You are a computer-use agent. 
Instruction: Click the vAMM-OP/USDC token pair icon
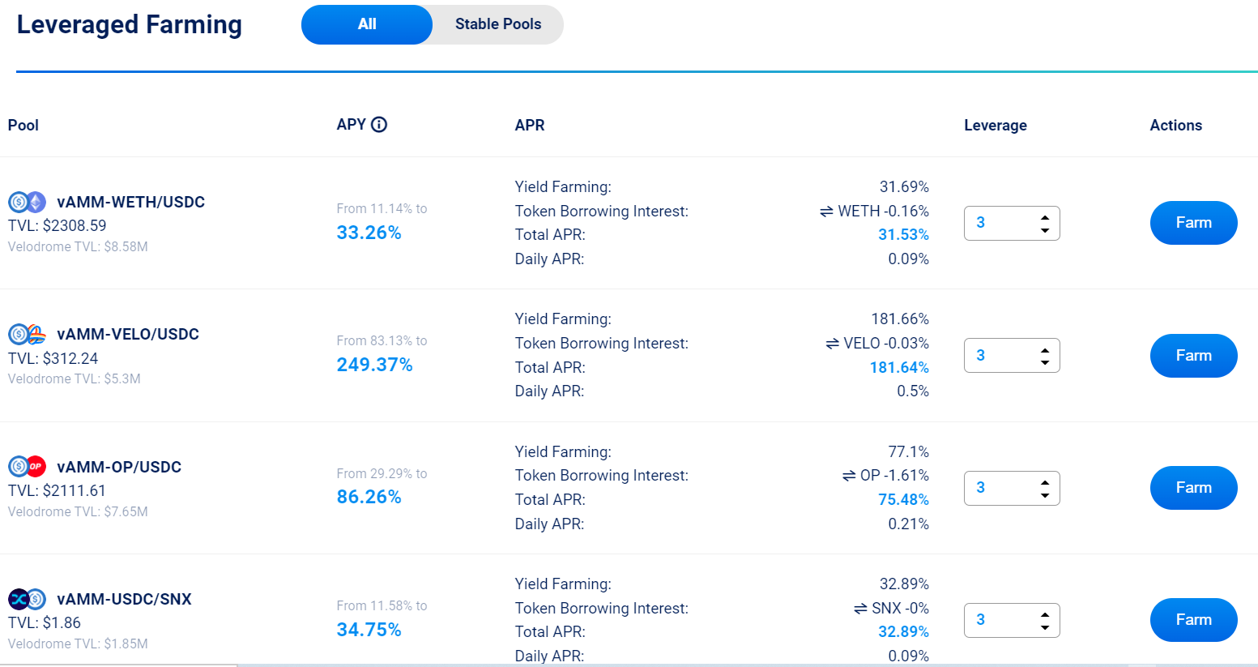click(x=27, y=467)
